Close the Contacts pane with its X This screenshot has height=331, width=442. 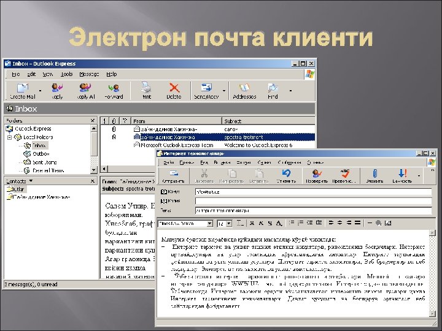[x=93, y=181]
